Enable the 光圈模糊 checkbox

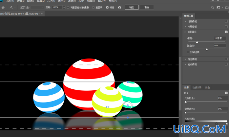pyautogui.click(x=226, y=27)
